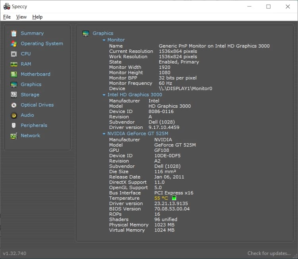Click the 55 °C temperature value
Viewport: 298px width, 259px height.
click(x=161, y=198)
